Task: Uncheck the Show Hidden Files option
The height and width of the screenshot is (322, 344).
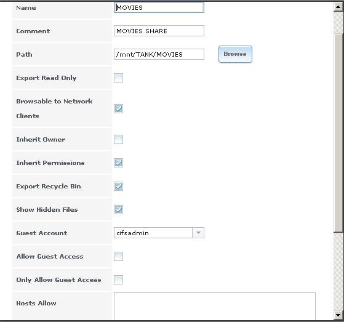Action: coord(119,209)
